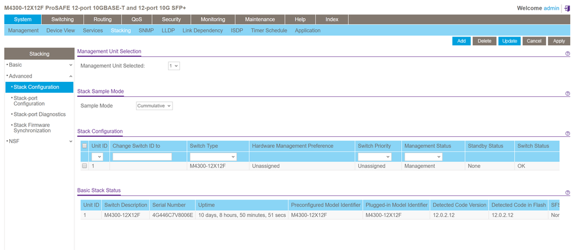Open the Switch Type dropdown
The height and width of the screenshot is (250, 580).
[213, 157]
